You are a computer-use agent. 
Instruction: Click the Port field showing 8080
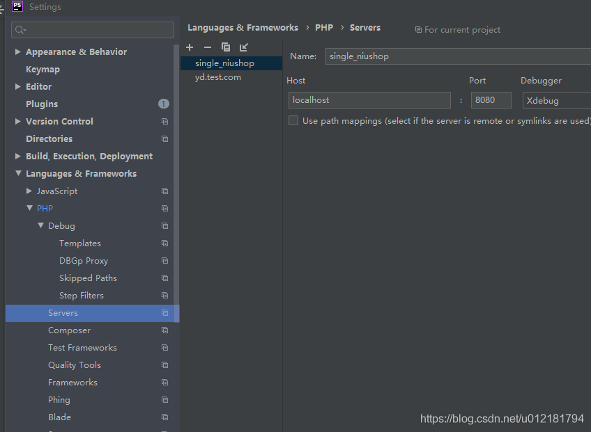(x=491, y=99)
